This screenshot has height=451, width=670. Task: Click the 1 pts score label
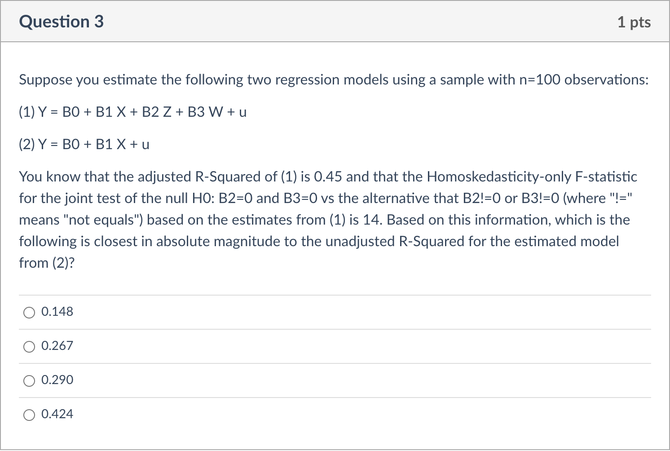[634, 22]
